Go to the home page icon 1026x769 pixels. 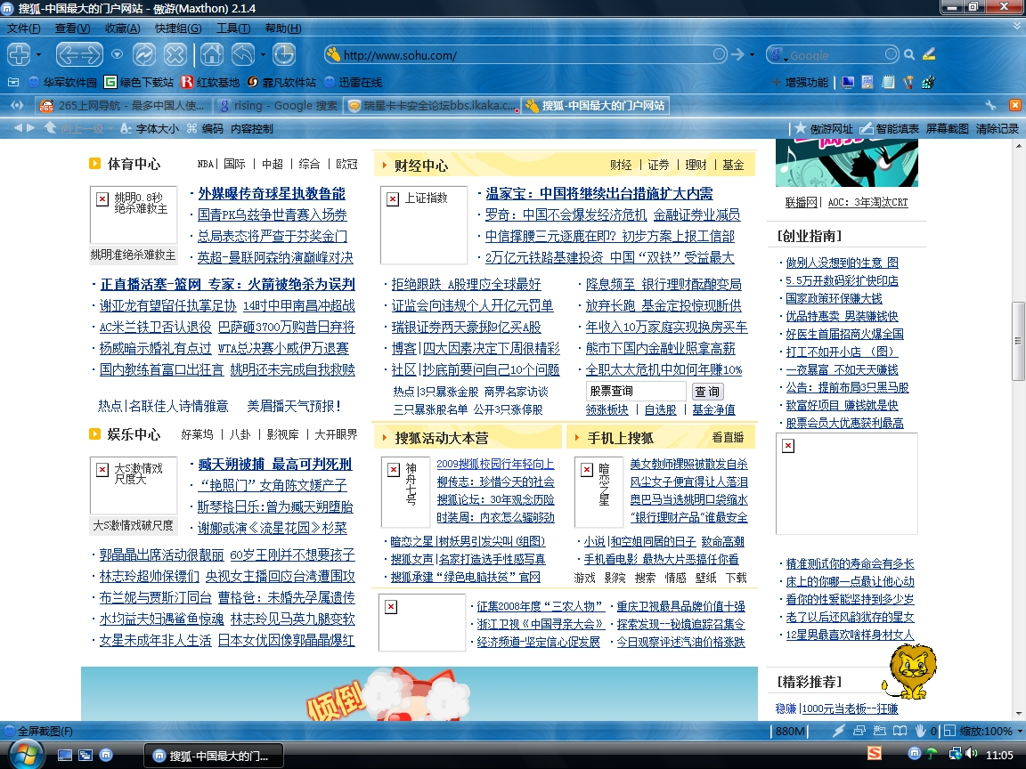coord(211,54)
